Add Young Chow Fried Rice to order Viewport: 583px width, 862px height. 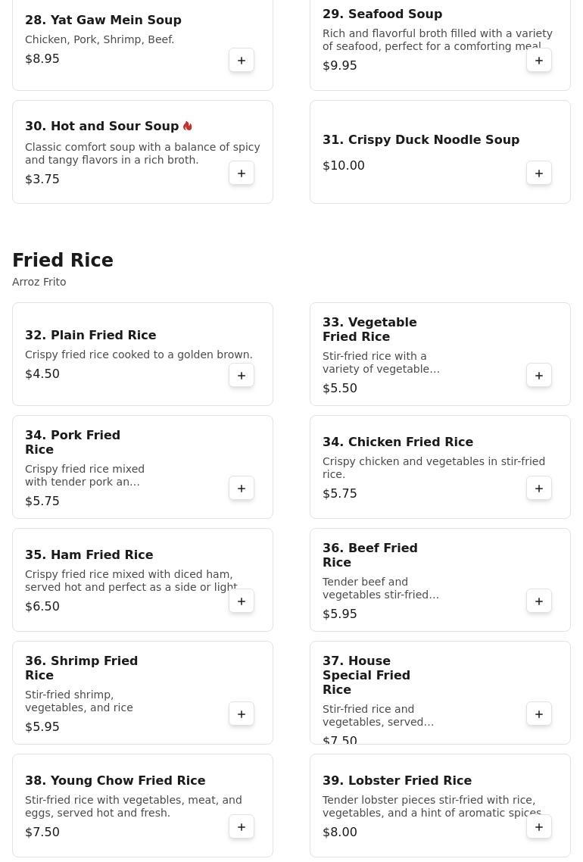242,827
